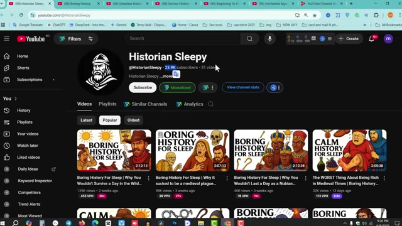Reload the page in the browser

point(21,15)
